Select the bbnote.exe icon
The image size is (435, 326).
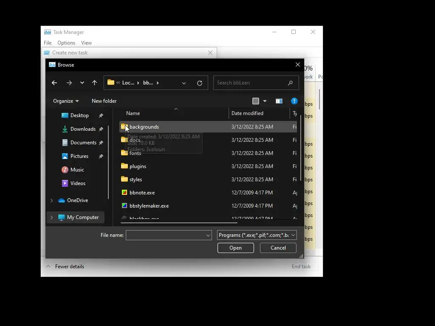(124, 192)
